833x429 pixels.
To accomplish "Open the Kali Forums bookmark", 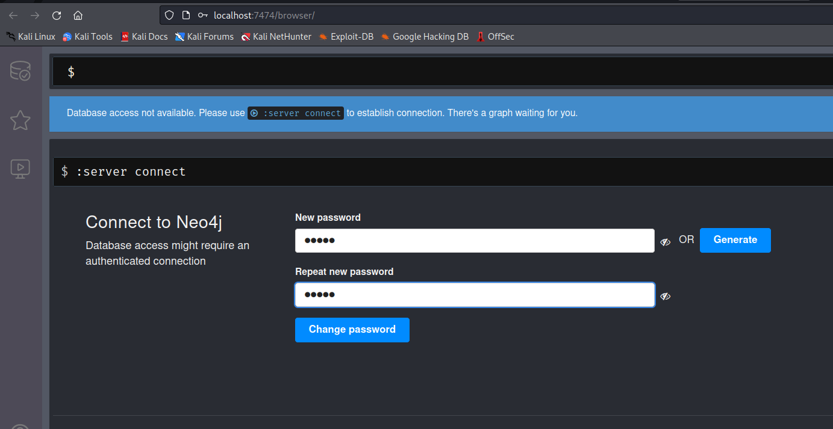I will (204, 37).
